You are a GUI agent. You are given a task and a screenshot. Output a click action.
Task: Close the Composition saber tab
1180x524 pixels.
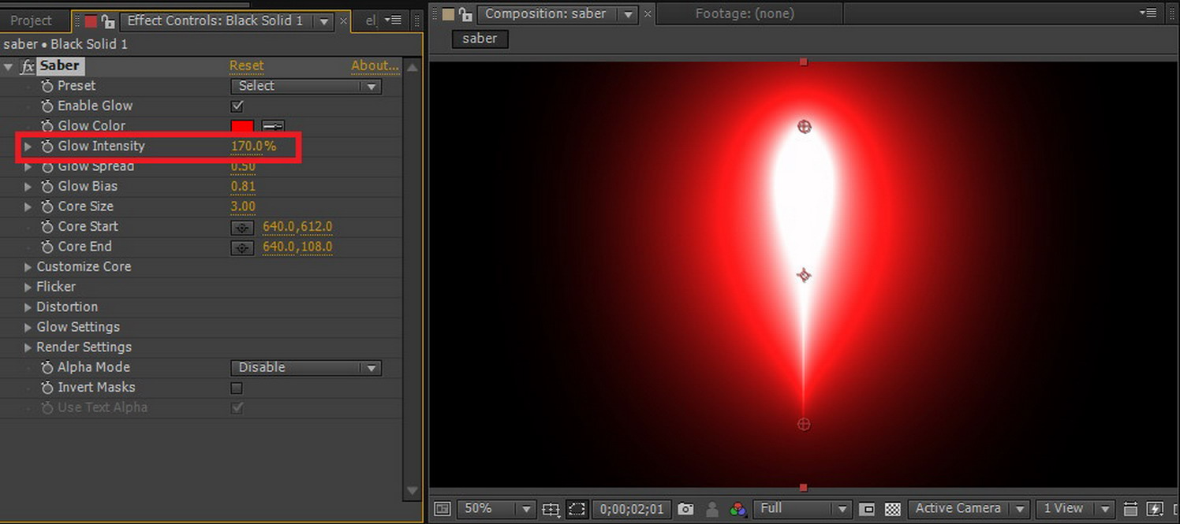click(648, 14)
